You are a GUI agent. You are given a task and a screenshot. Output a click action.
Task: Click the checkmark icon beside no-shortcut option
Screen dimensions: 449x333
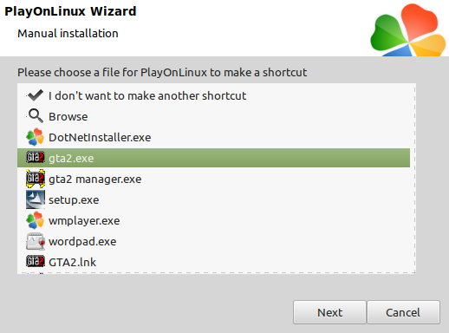point(36,95)
